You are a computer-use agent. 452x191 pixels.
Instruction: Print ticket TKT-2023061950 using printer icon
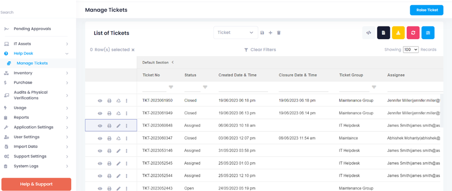point(109,101)
